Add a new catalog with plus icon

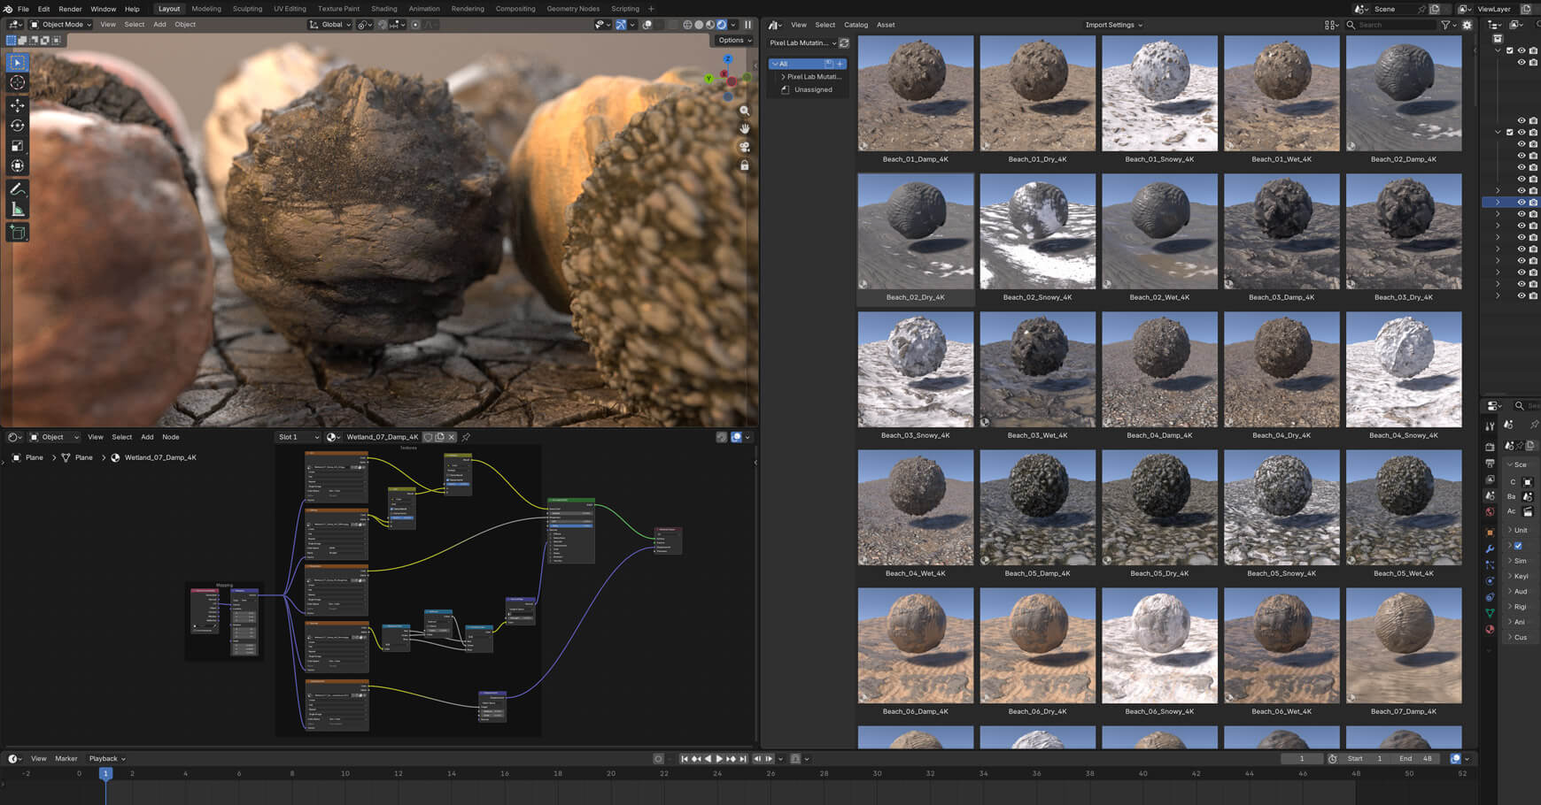tap(840, 64)
